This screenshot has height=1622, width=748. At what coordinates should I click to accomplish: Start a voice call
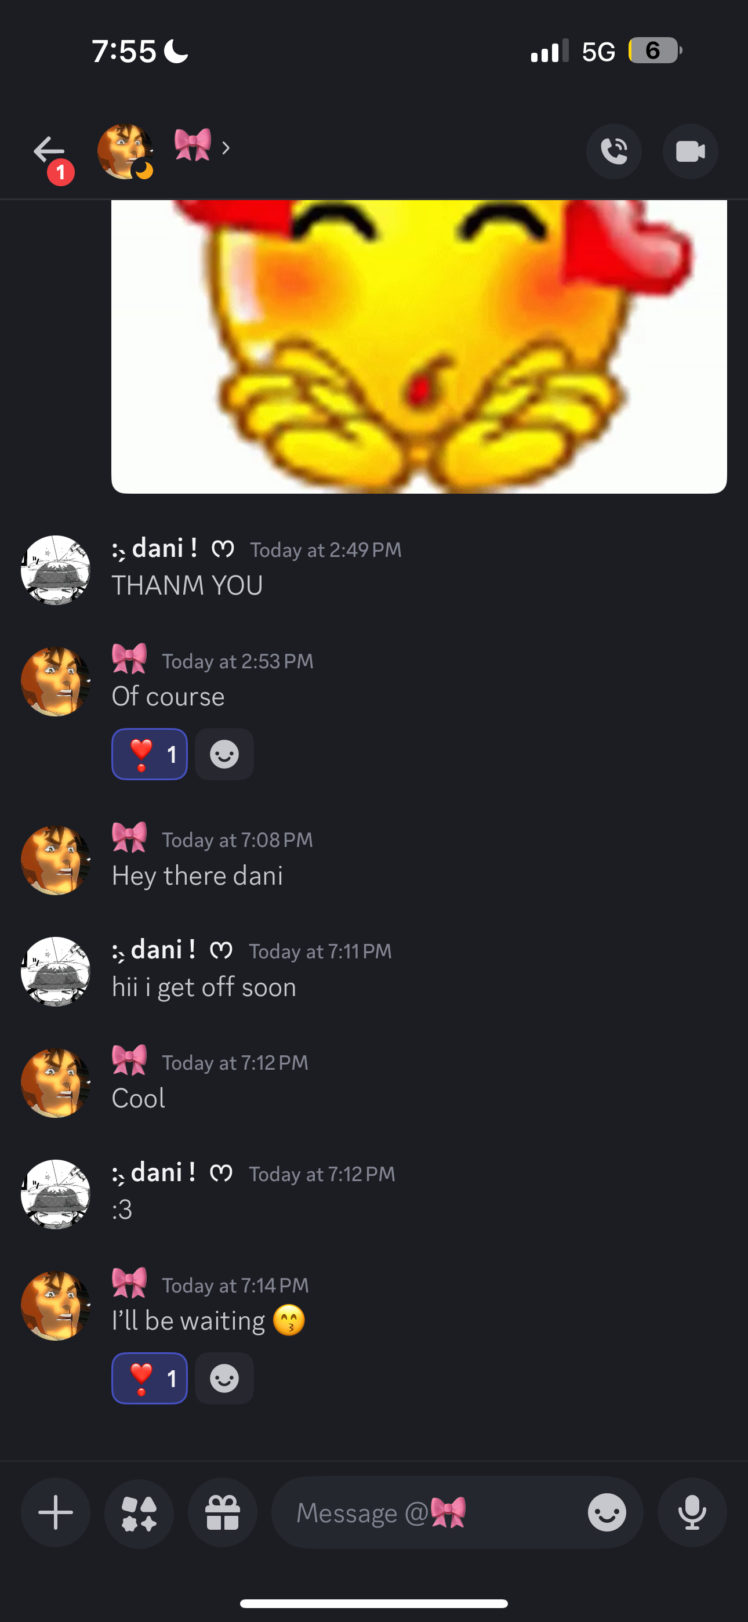click(614, 151)
